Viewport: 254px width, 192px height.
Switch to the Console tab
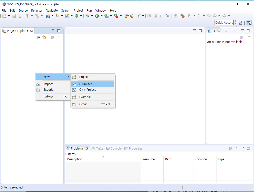click(114, 149)
